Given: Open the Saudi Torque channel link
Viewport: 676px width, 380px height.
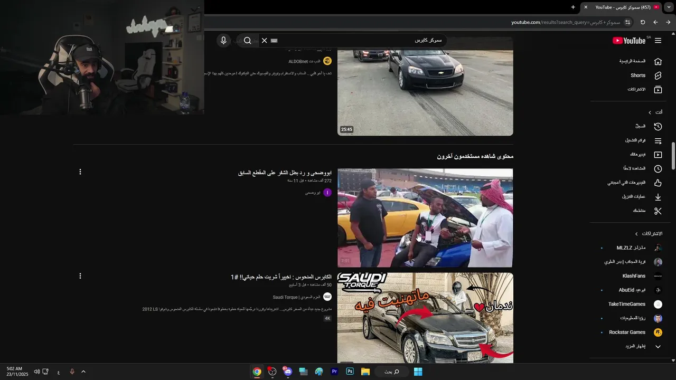Looking at the screenshot, I should point(296,297).
